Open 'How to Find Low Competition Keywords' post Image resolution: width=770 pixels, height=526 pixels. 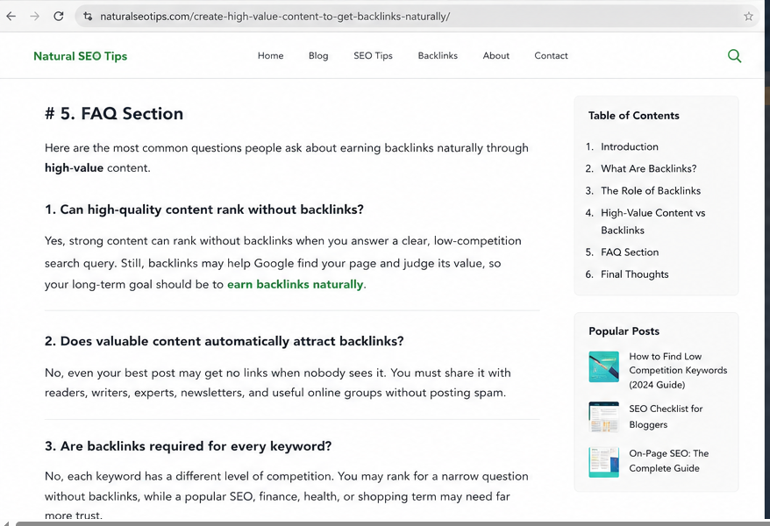(678, 371)
